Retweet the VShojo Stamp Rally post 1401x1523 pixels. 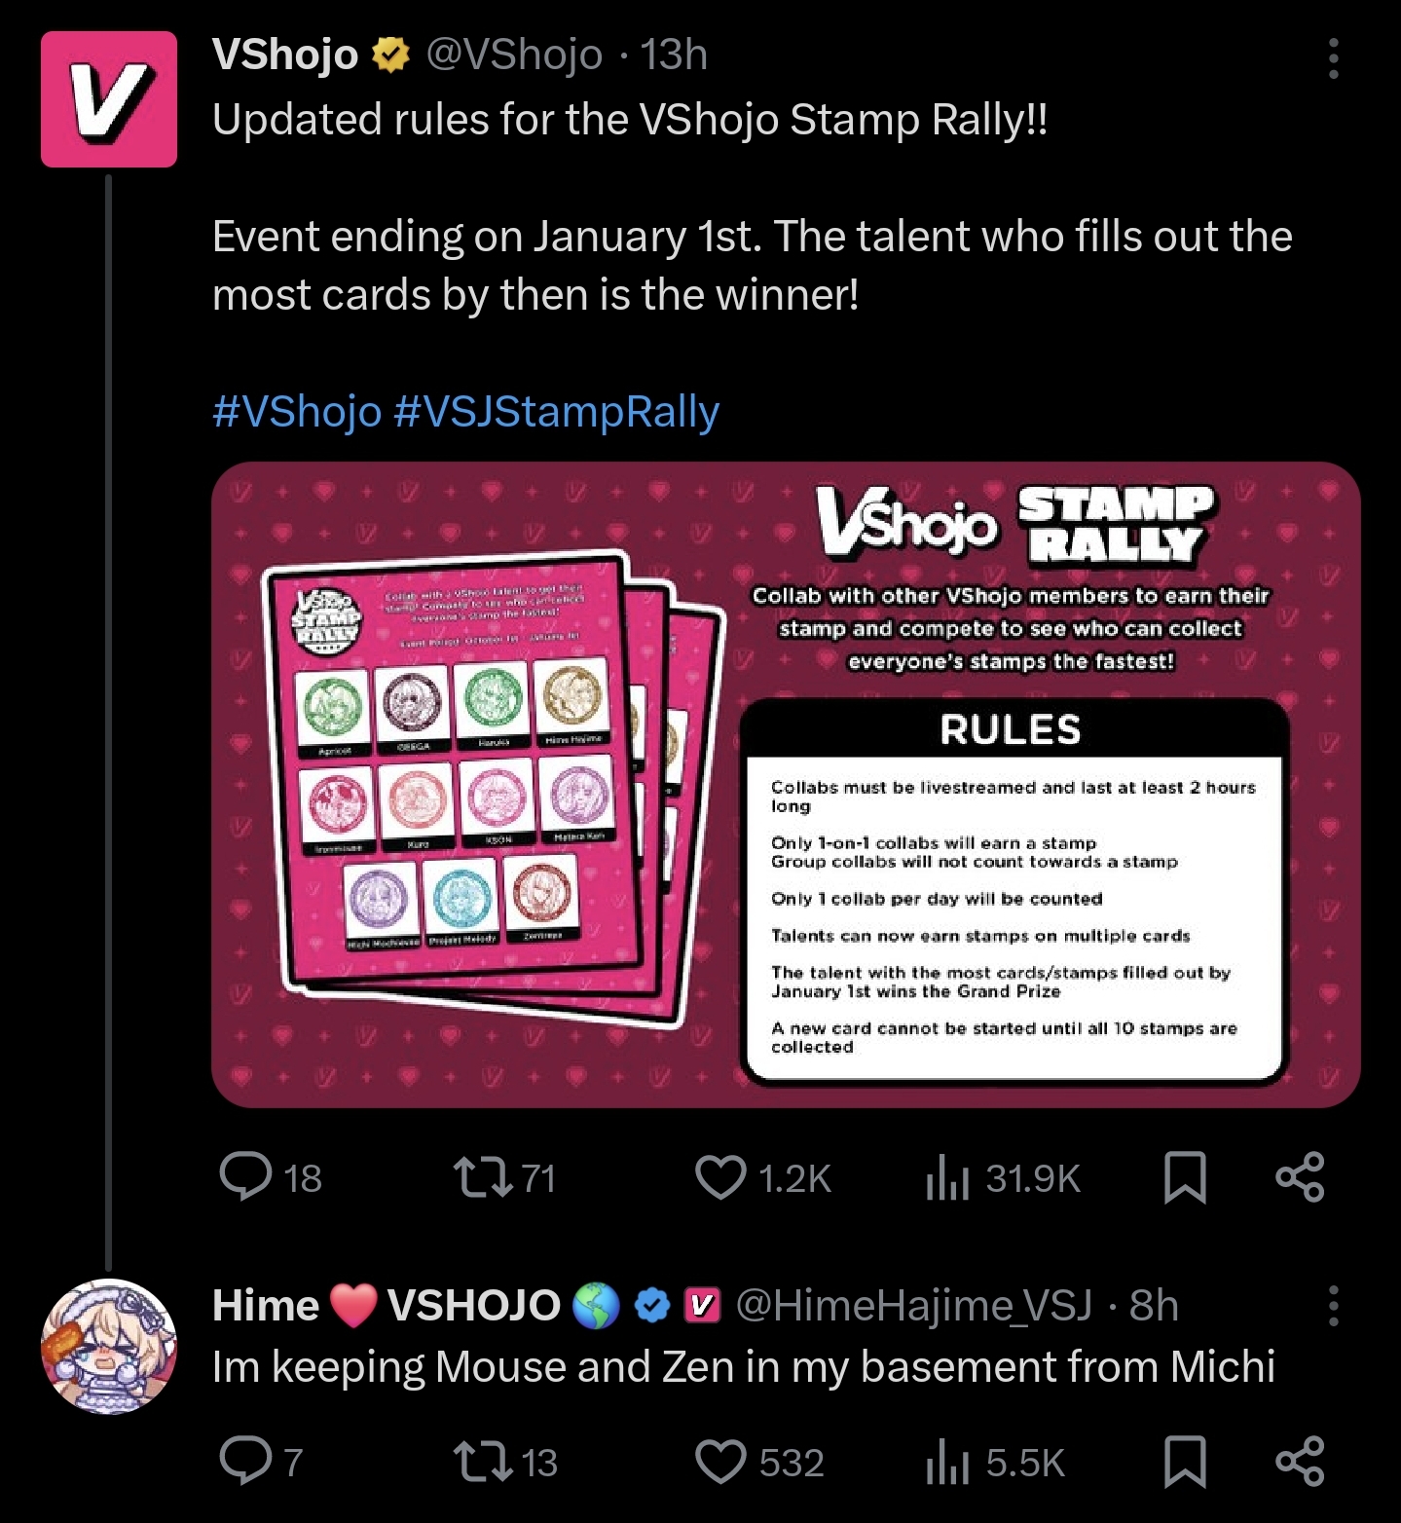505,1177
